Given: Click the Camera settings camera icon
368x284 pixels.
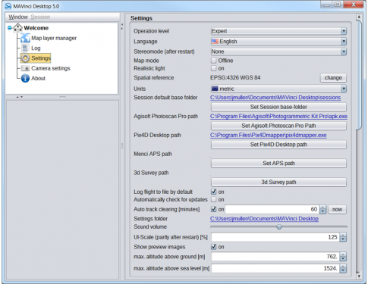Looking at the screenshot, I should click(x=25, y=68).
